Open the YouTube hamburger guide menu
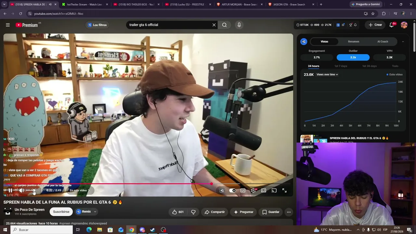This screenshot has height=234, width=416. (x=8, y=25)
